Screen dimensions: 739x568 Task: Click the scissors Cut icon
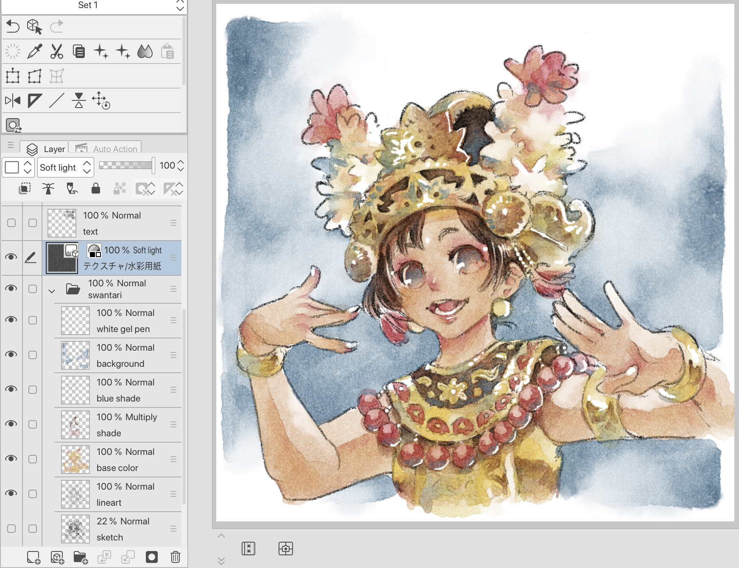(56, 52)
